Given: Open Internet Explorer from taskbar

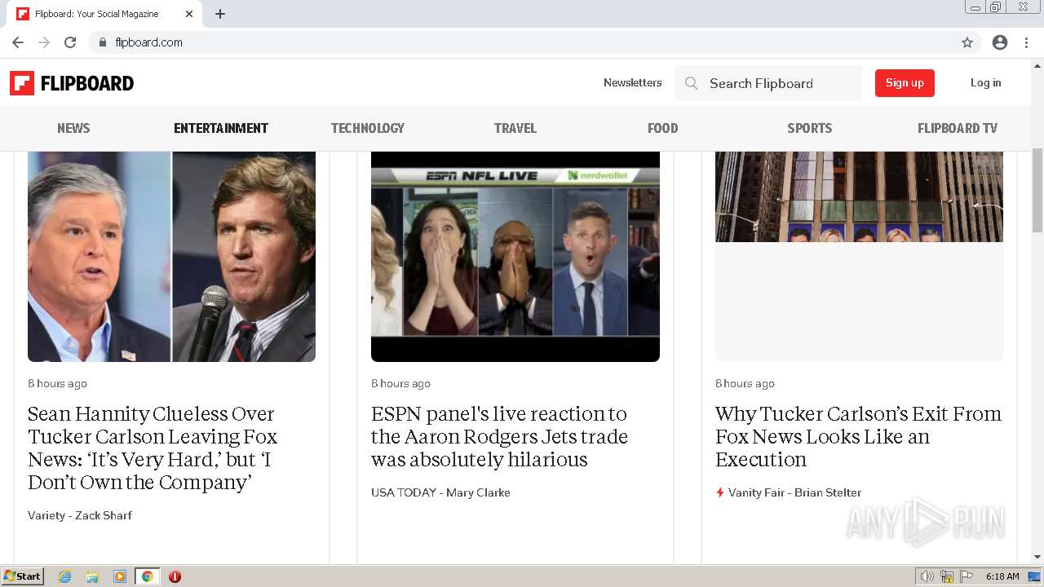Looking at the screenshot, I should pos(64,576).
